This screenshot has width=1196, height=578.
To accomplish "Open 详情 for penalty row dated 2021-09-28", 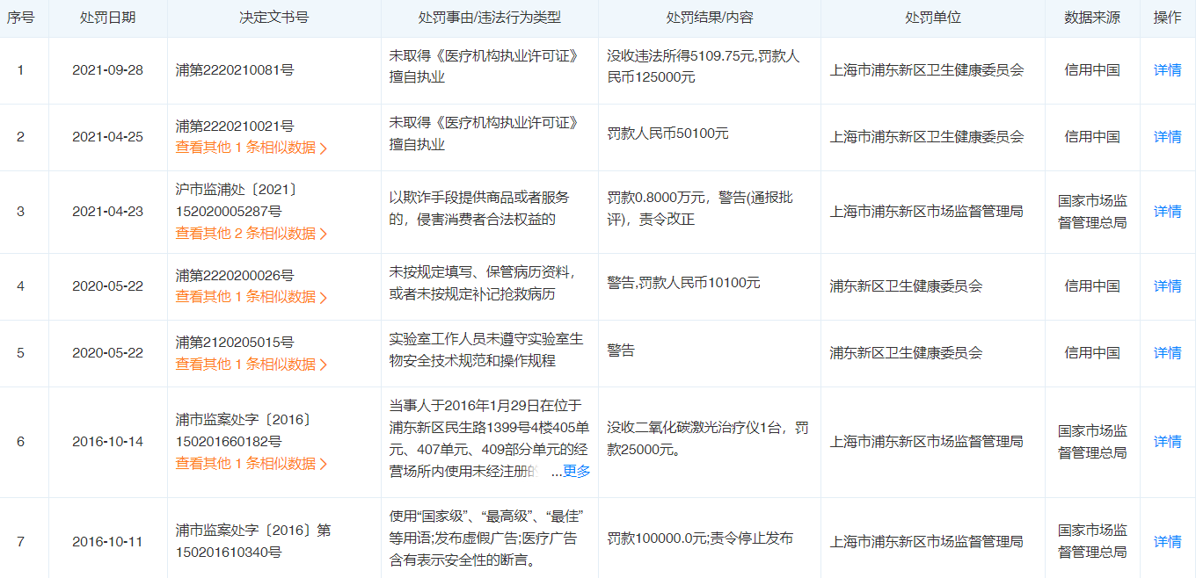I will [x=1167, y=70].
